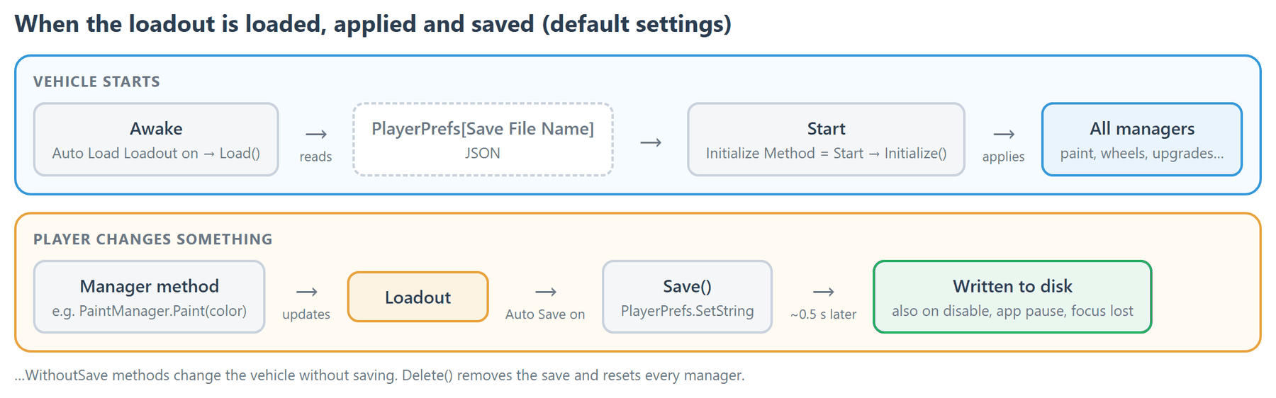Image resolution: width=1276 pixels, height=398 pixels.
Task: Click the Manager method box
Action: coord(149,297)
